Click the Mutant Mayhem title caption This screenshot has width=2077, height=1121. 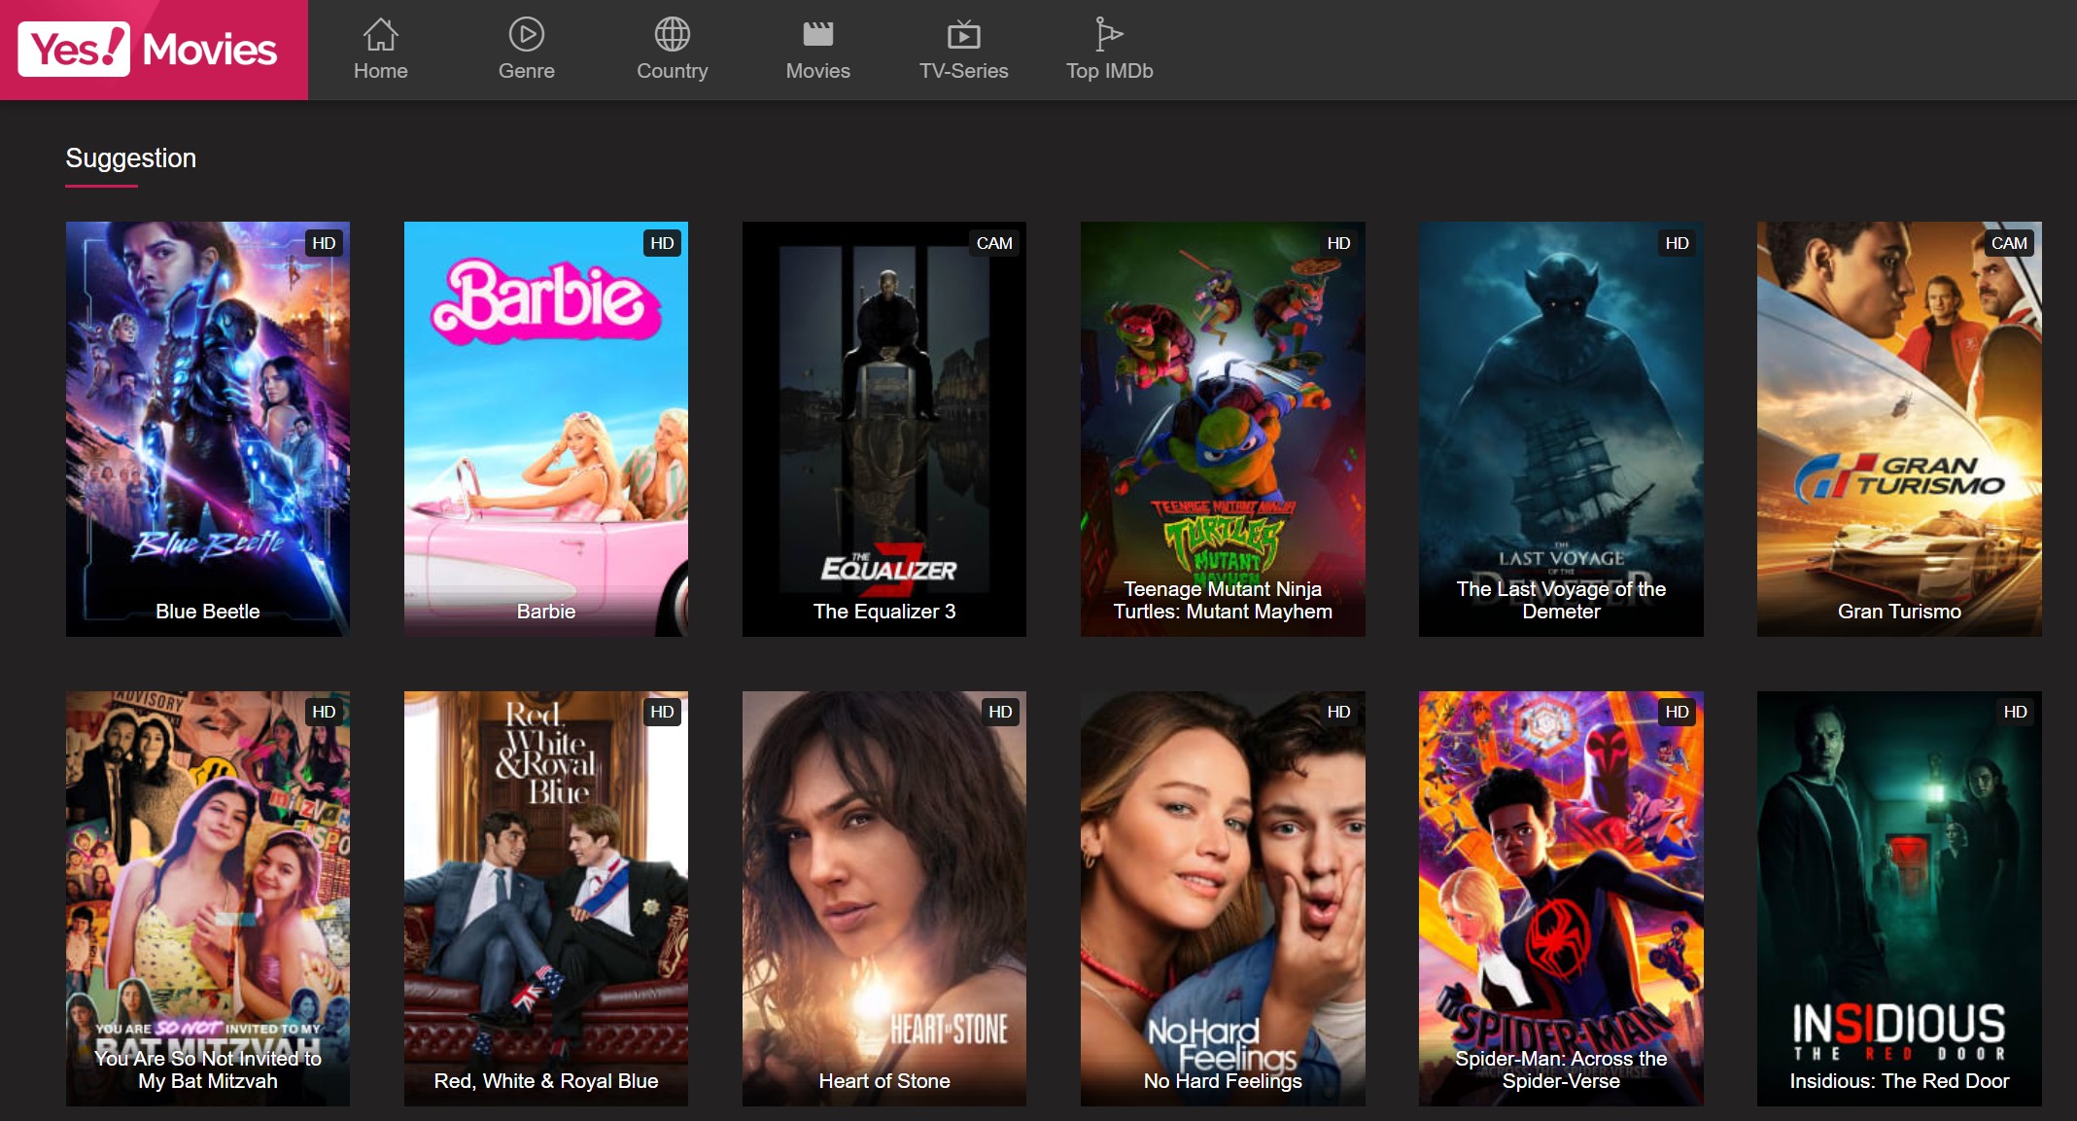1223,600
